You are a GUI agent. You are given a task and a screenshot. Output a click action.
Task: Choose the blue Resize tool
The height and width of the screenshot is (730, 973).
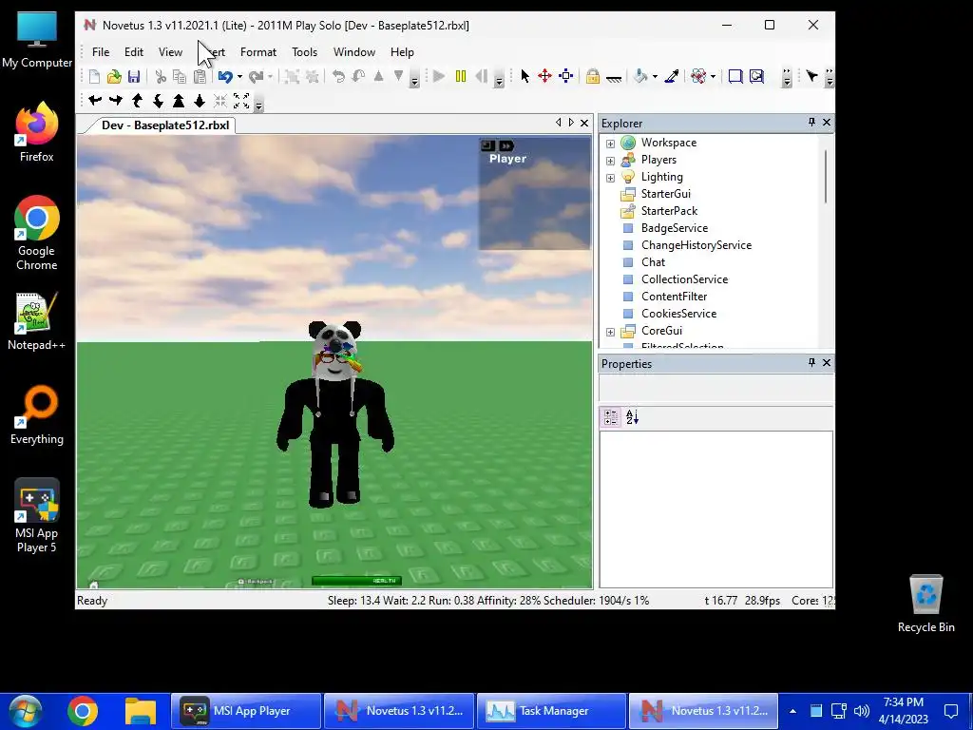(x=566, y=76)
